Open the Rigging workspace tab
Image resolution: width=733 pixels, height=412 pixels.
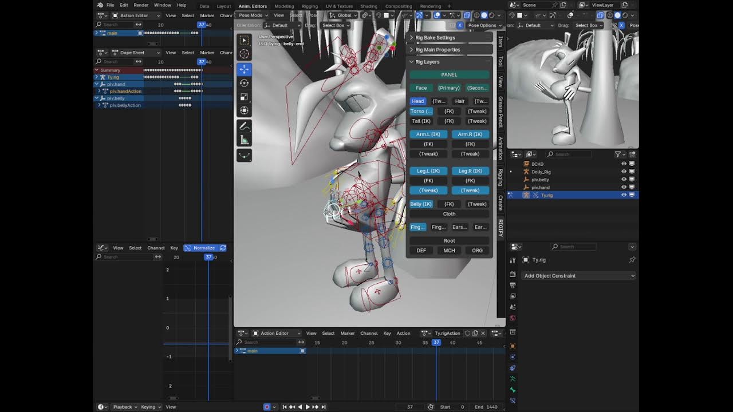310,6
